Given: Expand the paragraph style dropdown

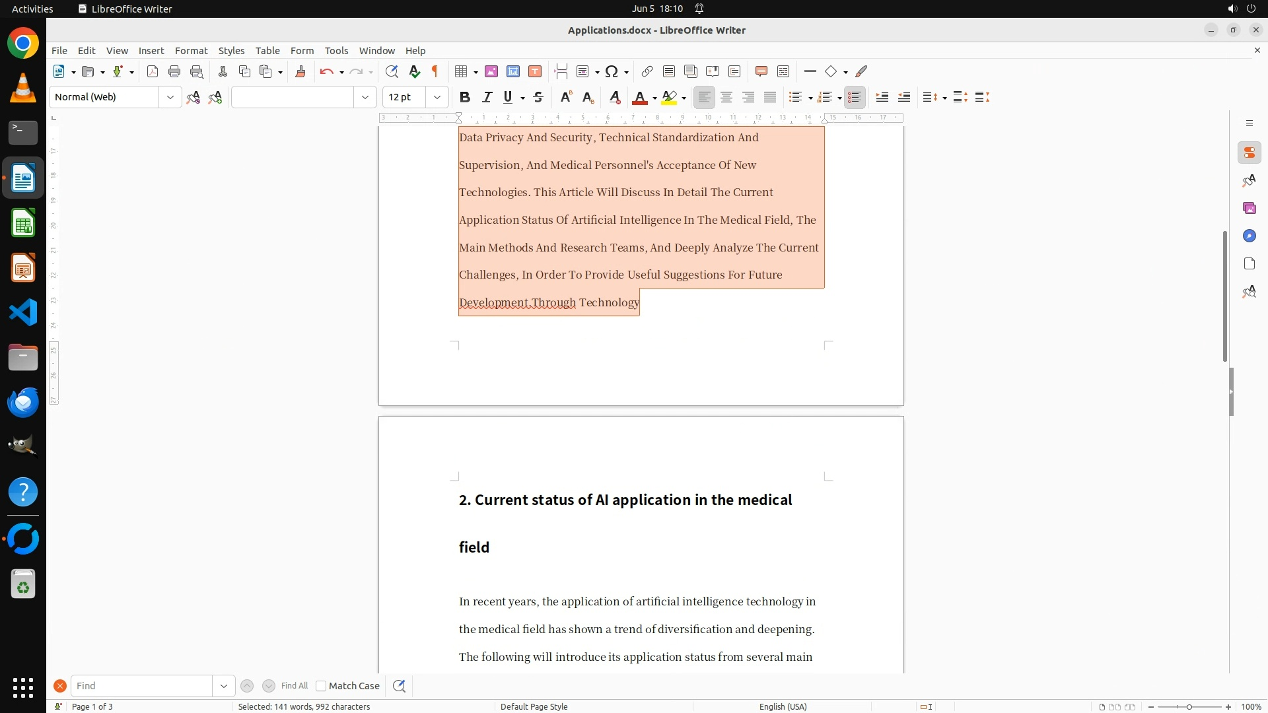Looking at the screenshot, I should (x=170, y=97).
